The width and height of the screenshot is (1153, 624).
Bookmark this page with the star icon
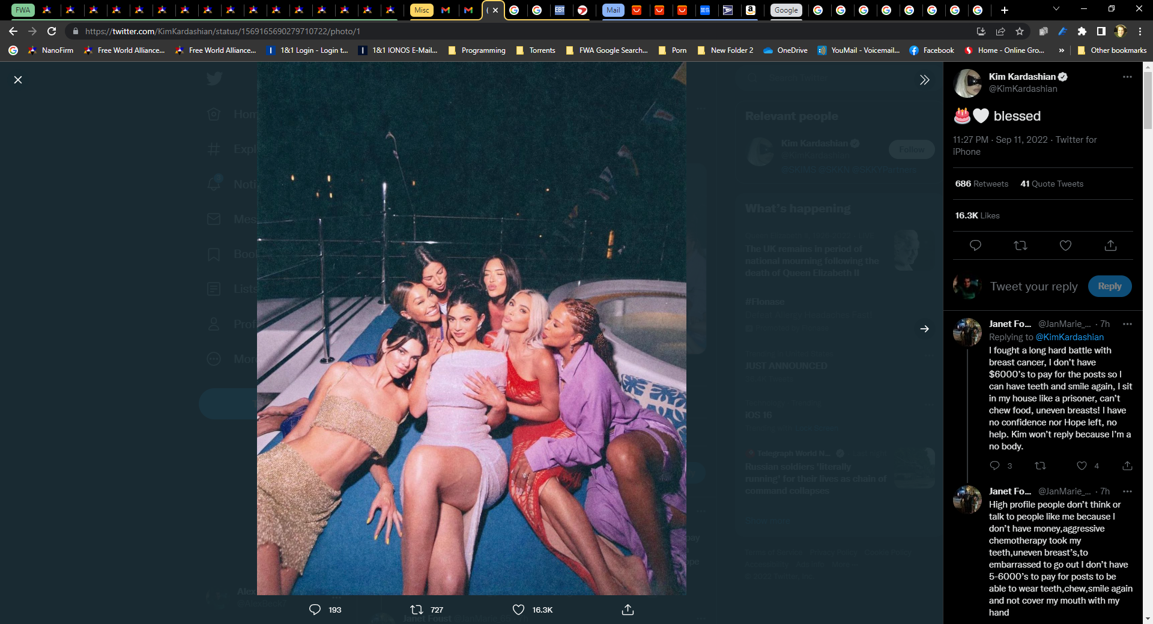pos(1020,31)
